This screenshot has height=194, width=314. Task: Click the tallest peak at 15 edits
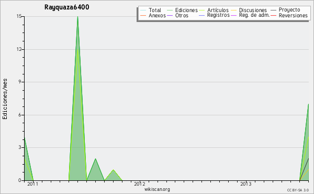point(77,17)
